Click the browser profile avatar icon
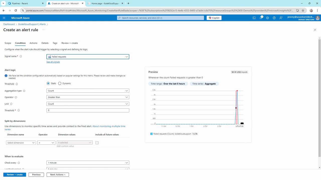The width and height of the screenshot is (321, 180). (311, 10)
